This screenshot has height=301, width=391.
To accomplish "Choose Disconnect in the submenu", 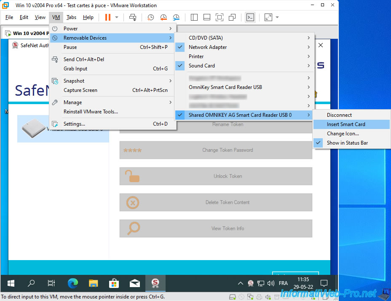I will [351, 115].
